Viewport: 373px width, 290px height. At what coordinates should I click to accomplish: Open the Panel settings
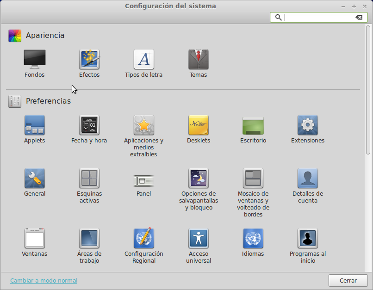(x=143, y=179)
